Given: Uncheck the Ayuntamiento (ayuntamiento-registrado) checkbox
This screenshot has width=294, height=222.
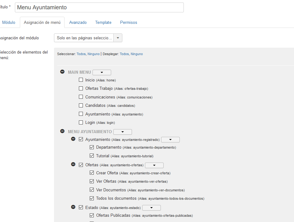Looking at the screenshot, I should coord(81,139).
